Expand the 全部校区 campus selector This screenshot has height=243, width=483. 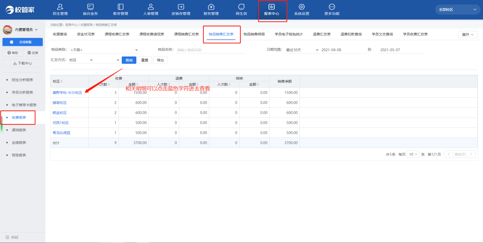(458, 10)
